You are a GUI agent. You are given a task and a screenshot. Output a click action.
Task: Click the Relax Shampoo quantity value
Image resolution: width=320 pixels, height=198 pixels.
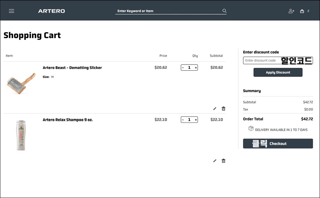(x=189, y=120)
